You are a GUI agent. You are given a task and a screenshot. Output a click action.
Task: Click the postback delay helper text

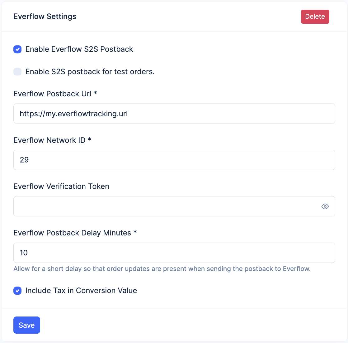162,268
